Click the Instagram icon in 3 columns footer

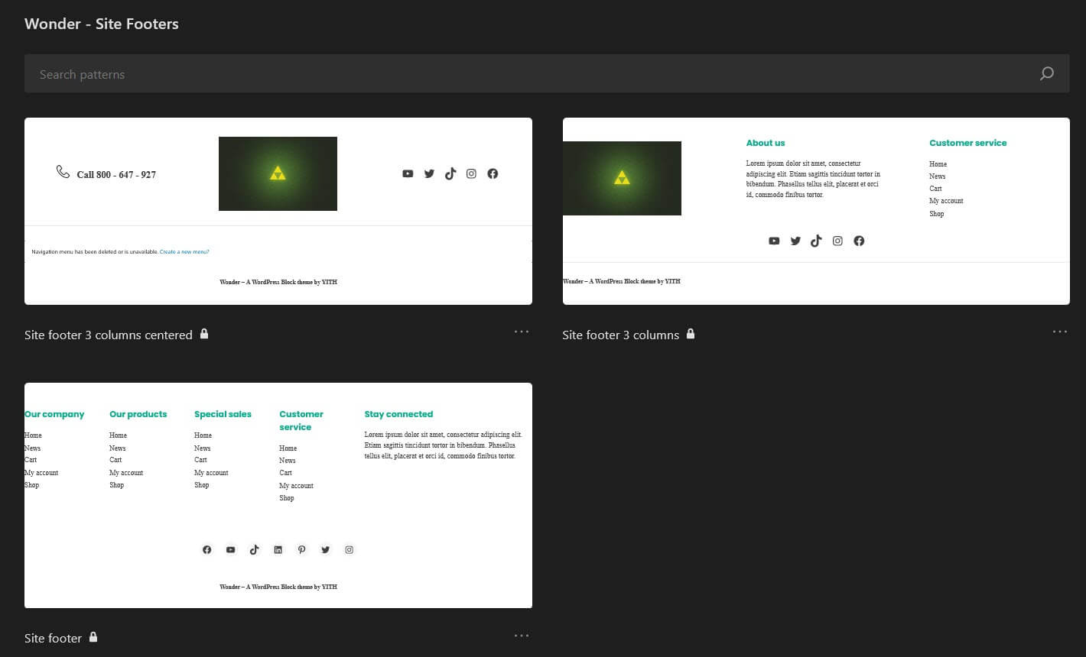coord(837,241)
